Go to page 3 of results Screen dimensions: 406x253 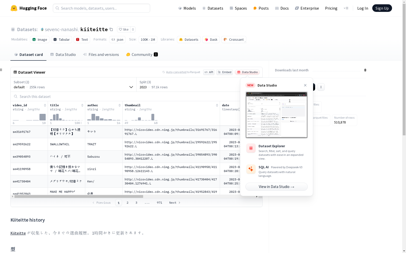[x=136, y=203]
